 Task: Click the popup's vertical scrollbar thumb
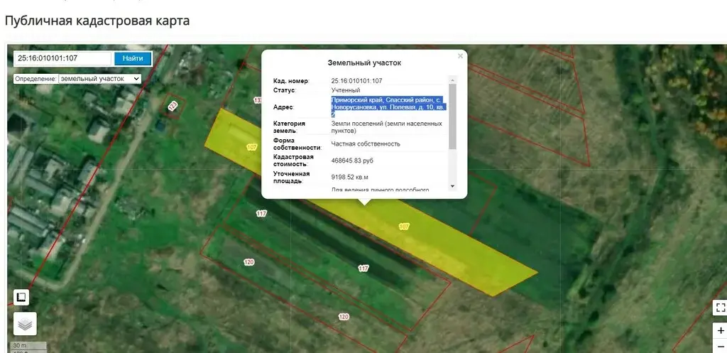(452, 116)
